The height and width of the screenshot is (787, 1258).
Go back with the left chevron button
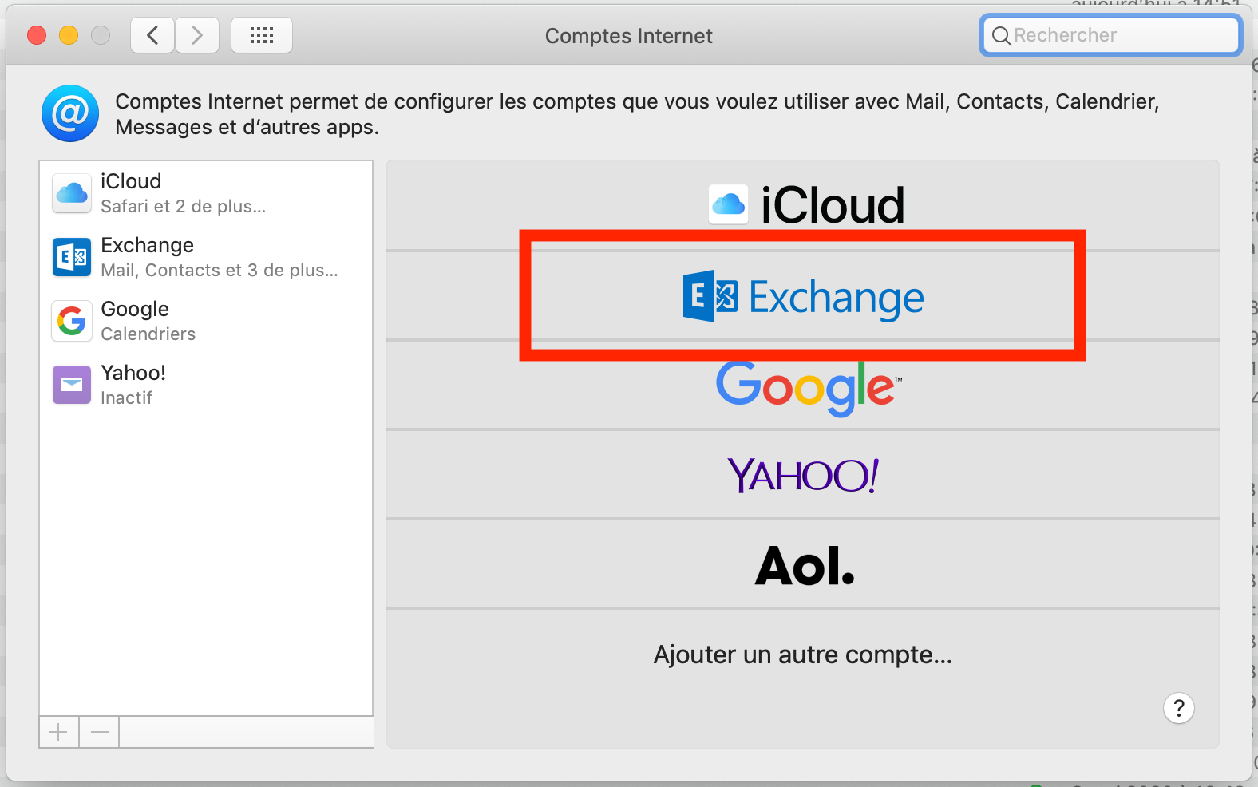click(152, 35)
